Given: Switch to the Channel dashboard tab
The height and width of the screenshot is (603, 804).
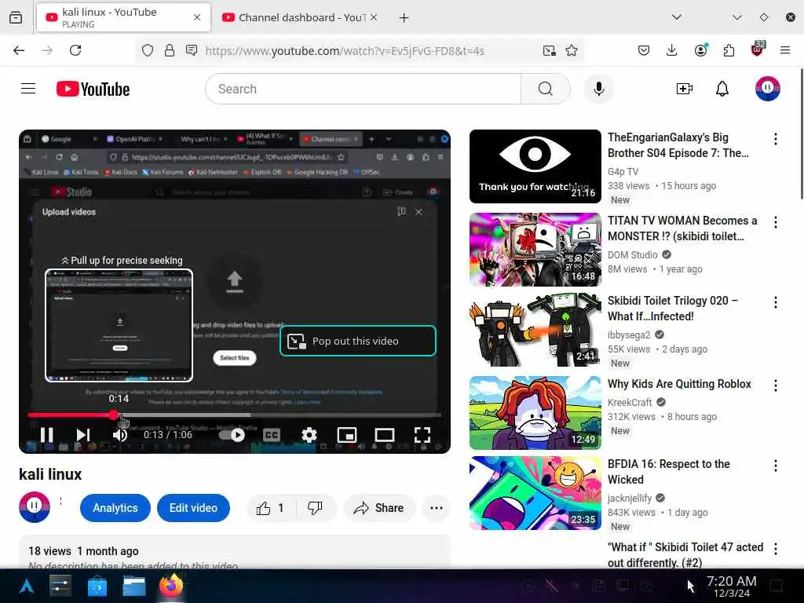Looking at the screenshot, I should 300,17.
